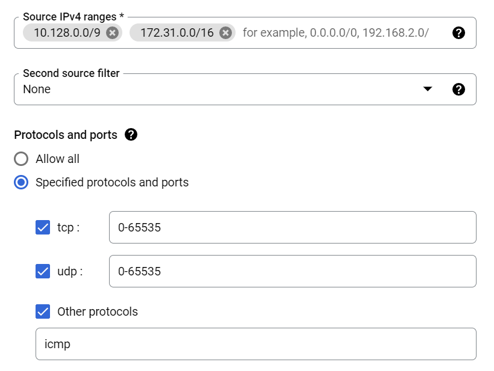Viewport: 494px width, 371px height.
Task: Expand the Second source filter dropdown arrow
Action: pyautogui.click(x=428, y=89)
